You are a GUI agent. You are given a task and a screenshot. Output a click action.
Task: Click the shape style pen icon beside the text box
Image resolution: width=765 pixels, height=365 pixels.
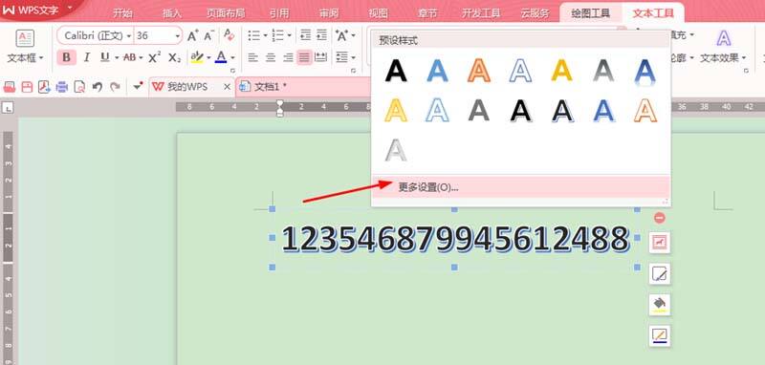pyautogui.click(x=660, y=274)
